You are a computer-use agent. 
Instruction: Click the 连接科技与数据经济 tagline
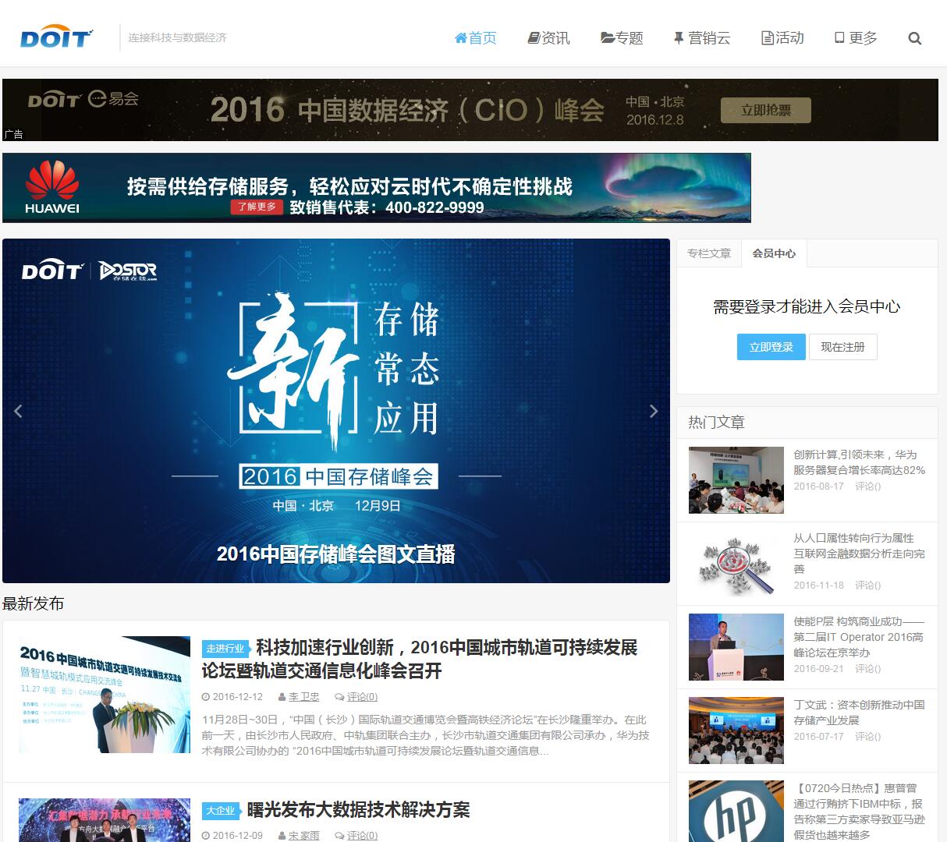177,37
